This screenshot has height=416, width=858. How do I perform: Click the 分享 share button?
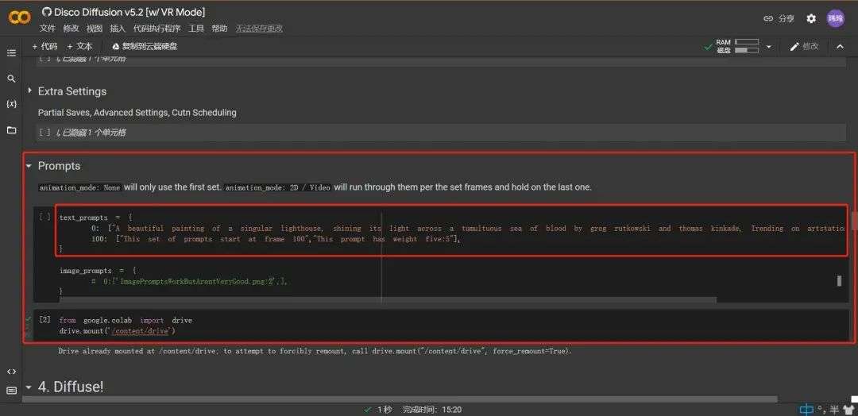pyautogui.click(x=779, y=18)
